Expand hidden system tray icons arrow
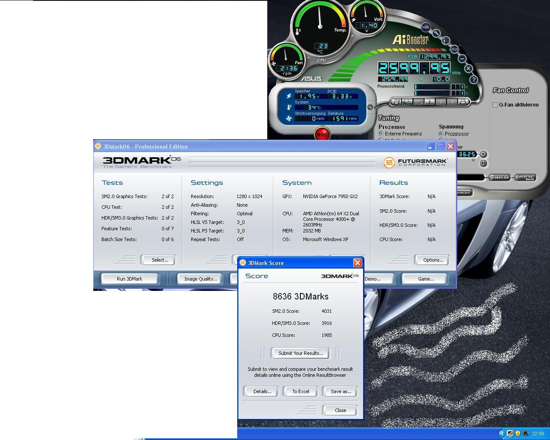The image size is (550, 440). (x=501, y=434)
